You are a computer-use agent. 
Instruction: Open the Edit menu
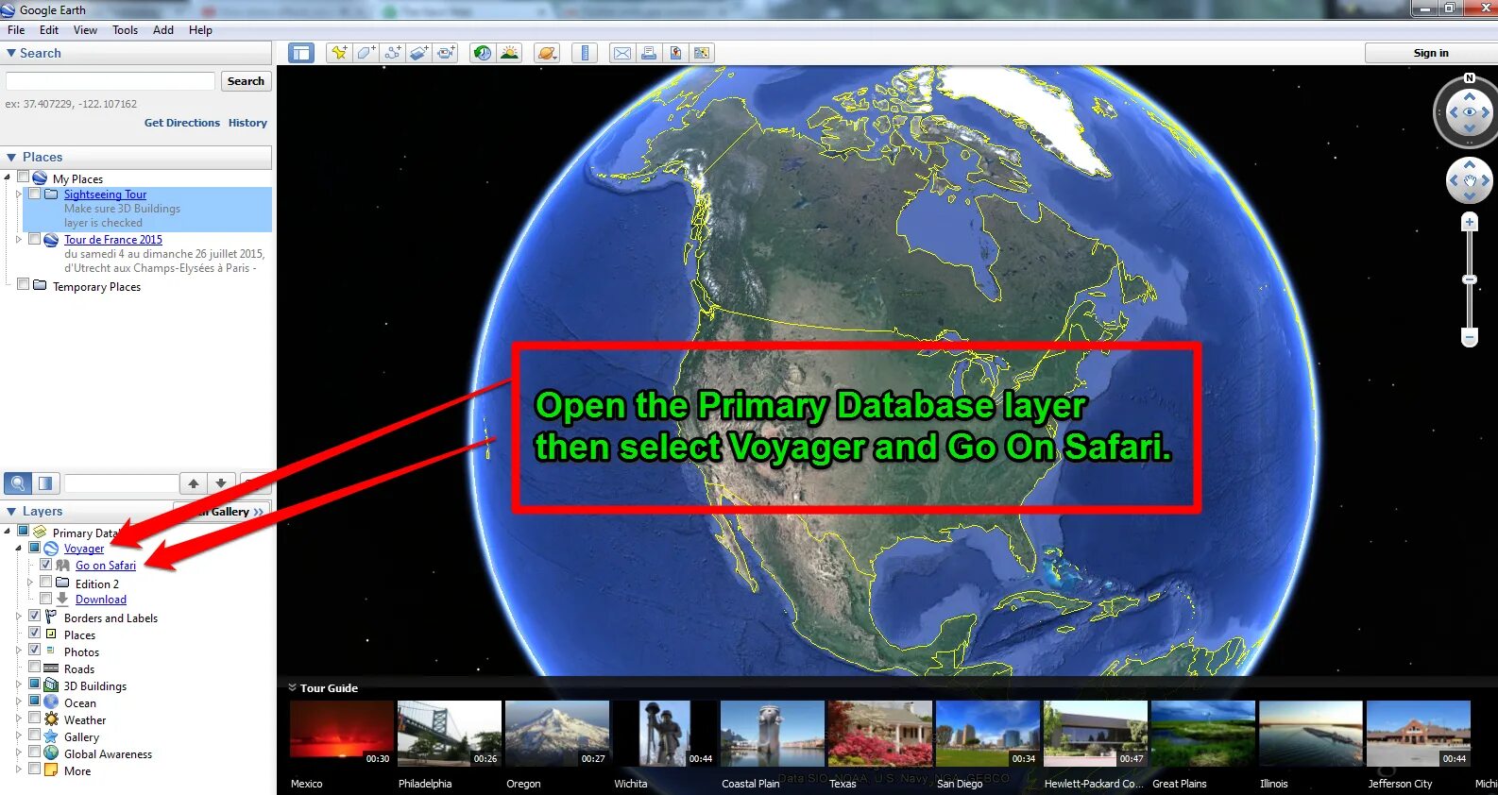(x=49, y=30)
